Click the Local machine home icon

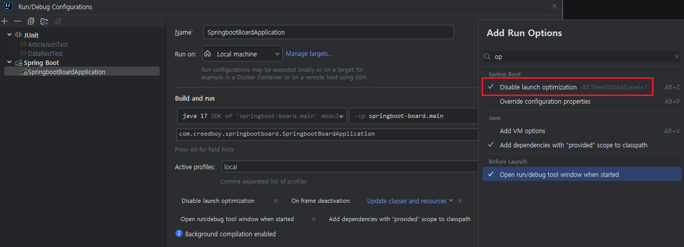coord(207,53)
